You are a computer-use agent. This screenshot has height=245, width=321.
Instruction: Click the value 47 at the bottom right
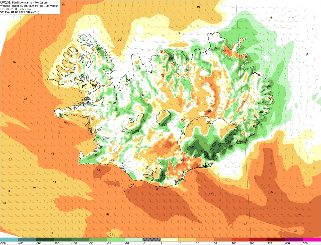[296, 231]
